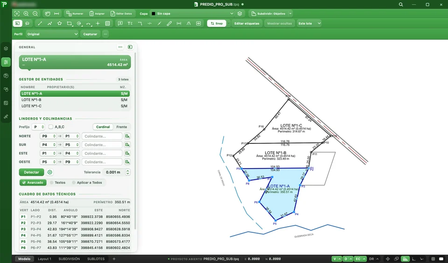Click the zoom in magnifier
Viewport: 448px width, 263px height.
[26, 13]
